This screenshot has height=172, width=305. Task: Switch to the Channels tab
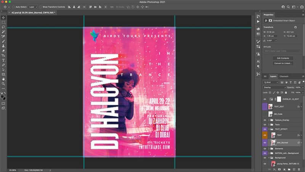tap(284, 77)
